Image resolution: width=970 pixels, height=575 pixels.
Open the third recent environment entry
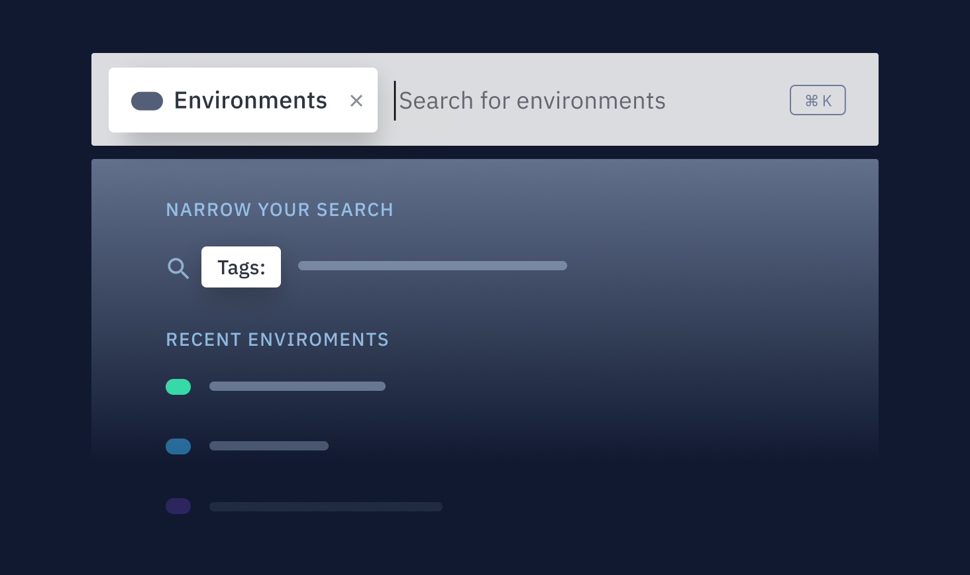tap(326, 507)
